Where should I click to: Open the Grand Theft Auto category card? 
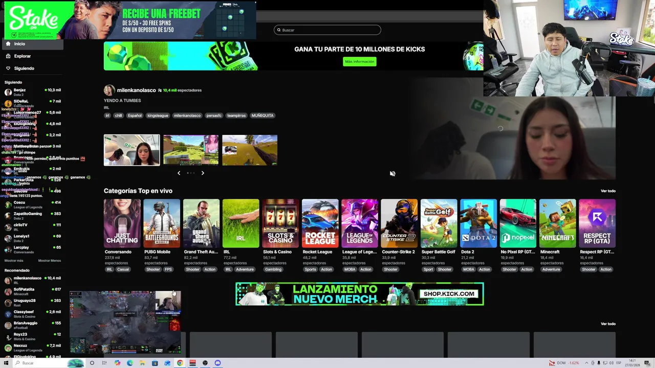point(201,223)
